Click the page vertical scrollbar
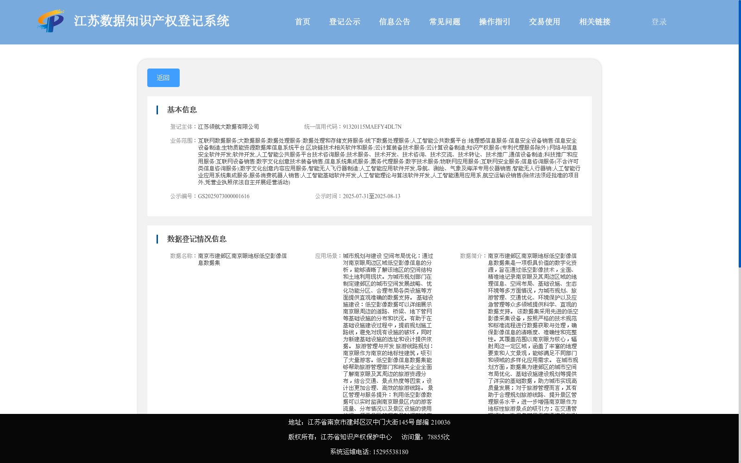 click(740, 134)
